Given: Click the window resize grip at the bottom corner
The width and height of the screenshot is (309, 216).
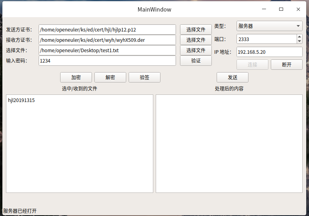Looking at the screenshot, I should (304, 213).
